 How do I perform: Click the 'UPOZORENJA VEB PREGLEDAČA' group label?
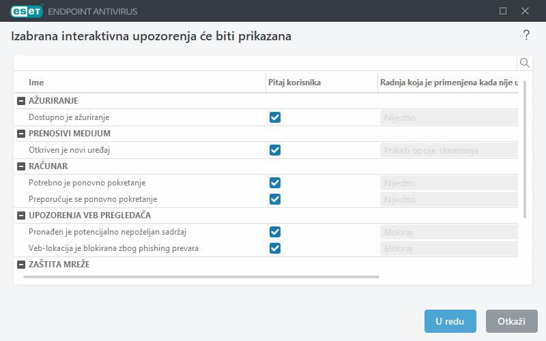(90, 215)
